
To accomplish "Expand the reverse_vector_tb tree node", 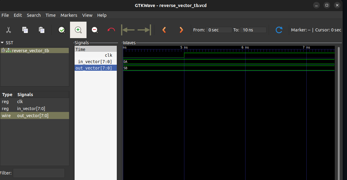I will pos(2,50).
